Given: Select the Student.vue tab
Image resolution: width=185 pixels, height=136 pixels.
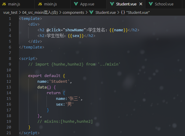Looking at the screenshot, I should click(126, 4).
